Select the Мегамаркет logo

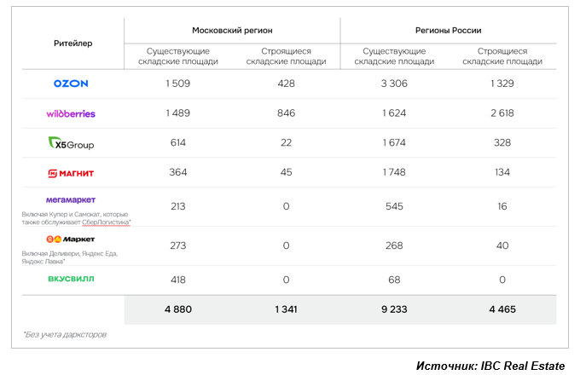tap(71, 200)
